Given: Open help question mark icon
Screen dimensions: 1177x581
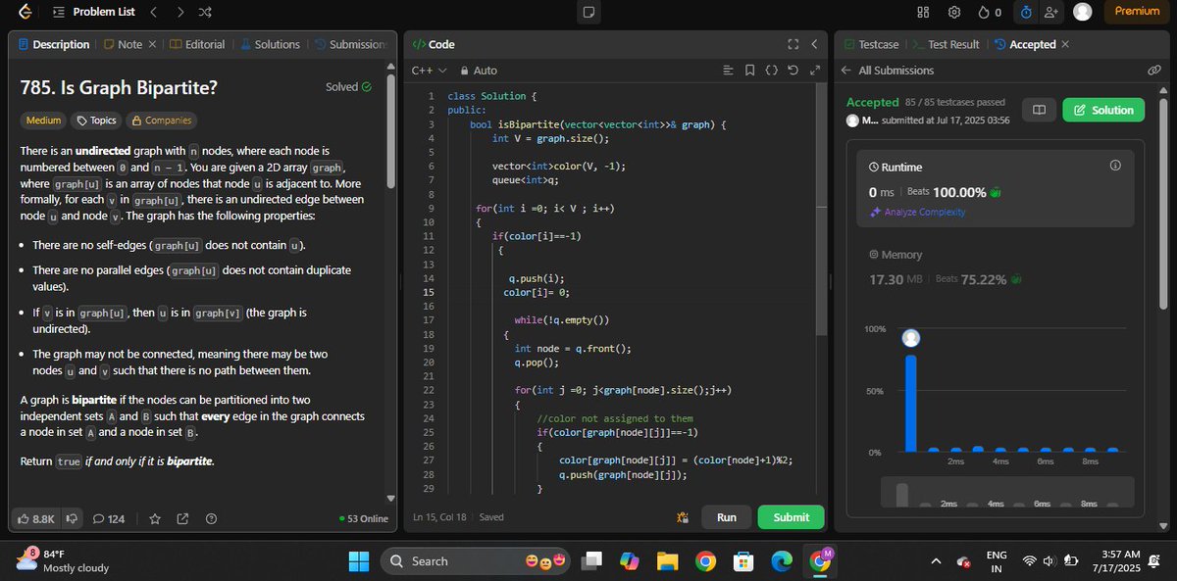Looking at the screenshot, I should pos(211,518).
